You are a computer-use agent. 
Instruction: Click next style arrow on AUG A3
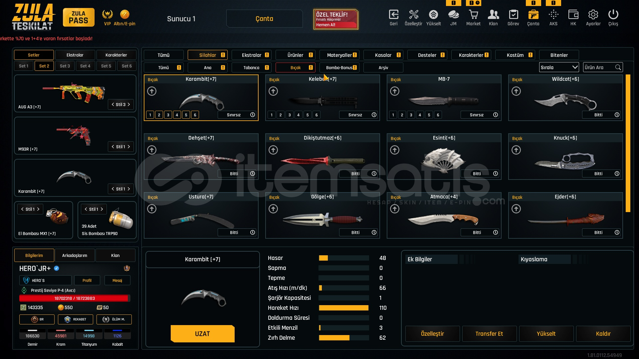129,104
